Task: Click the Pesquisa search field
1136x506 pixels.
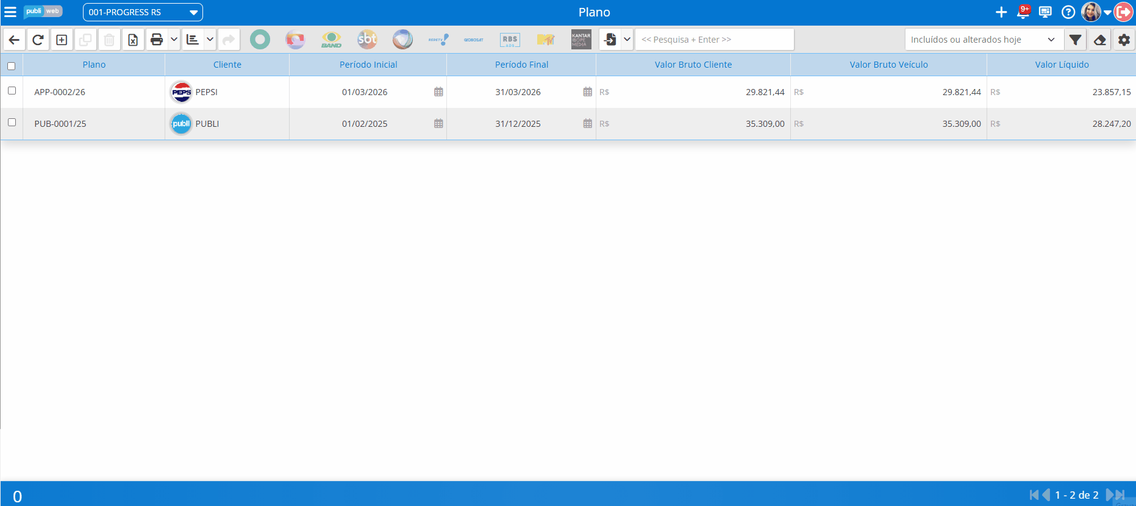Action: tap(714, 40)
